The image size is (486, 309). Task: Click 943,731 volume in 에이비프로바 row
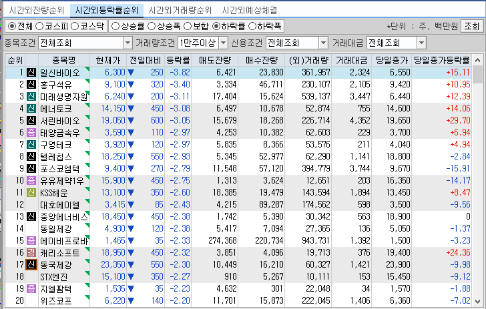(316, 241)
